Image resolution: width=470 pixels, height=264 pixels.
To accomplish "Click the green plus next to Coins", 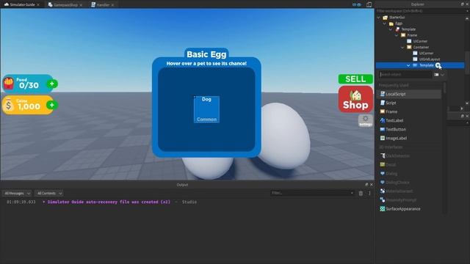I will (52, 105).
